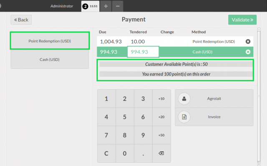This screenshot has height=166, width=267.
Task: Click the 994.93 due amount
Action: coord(108,52)
